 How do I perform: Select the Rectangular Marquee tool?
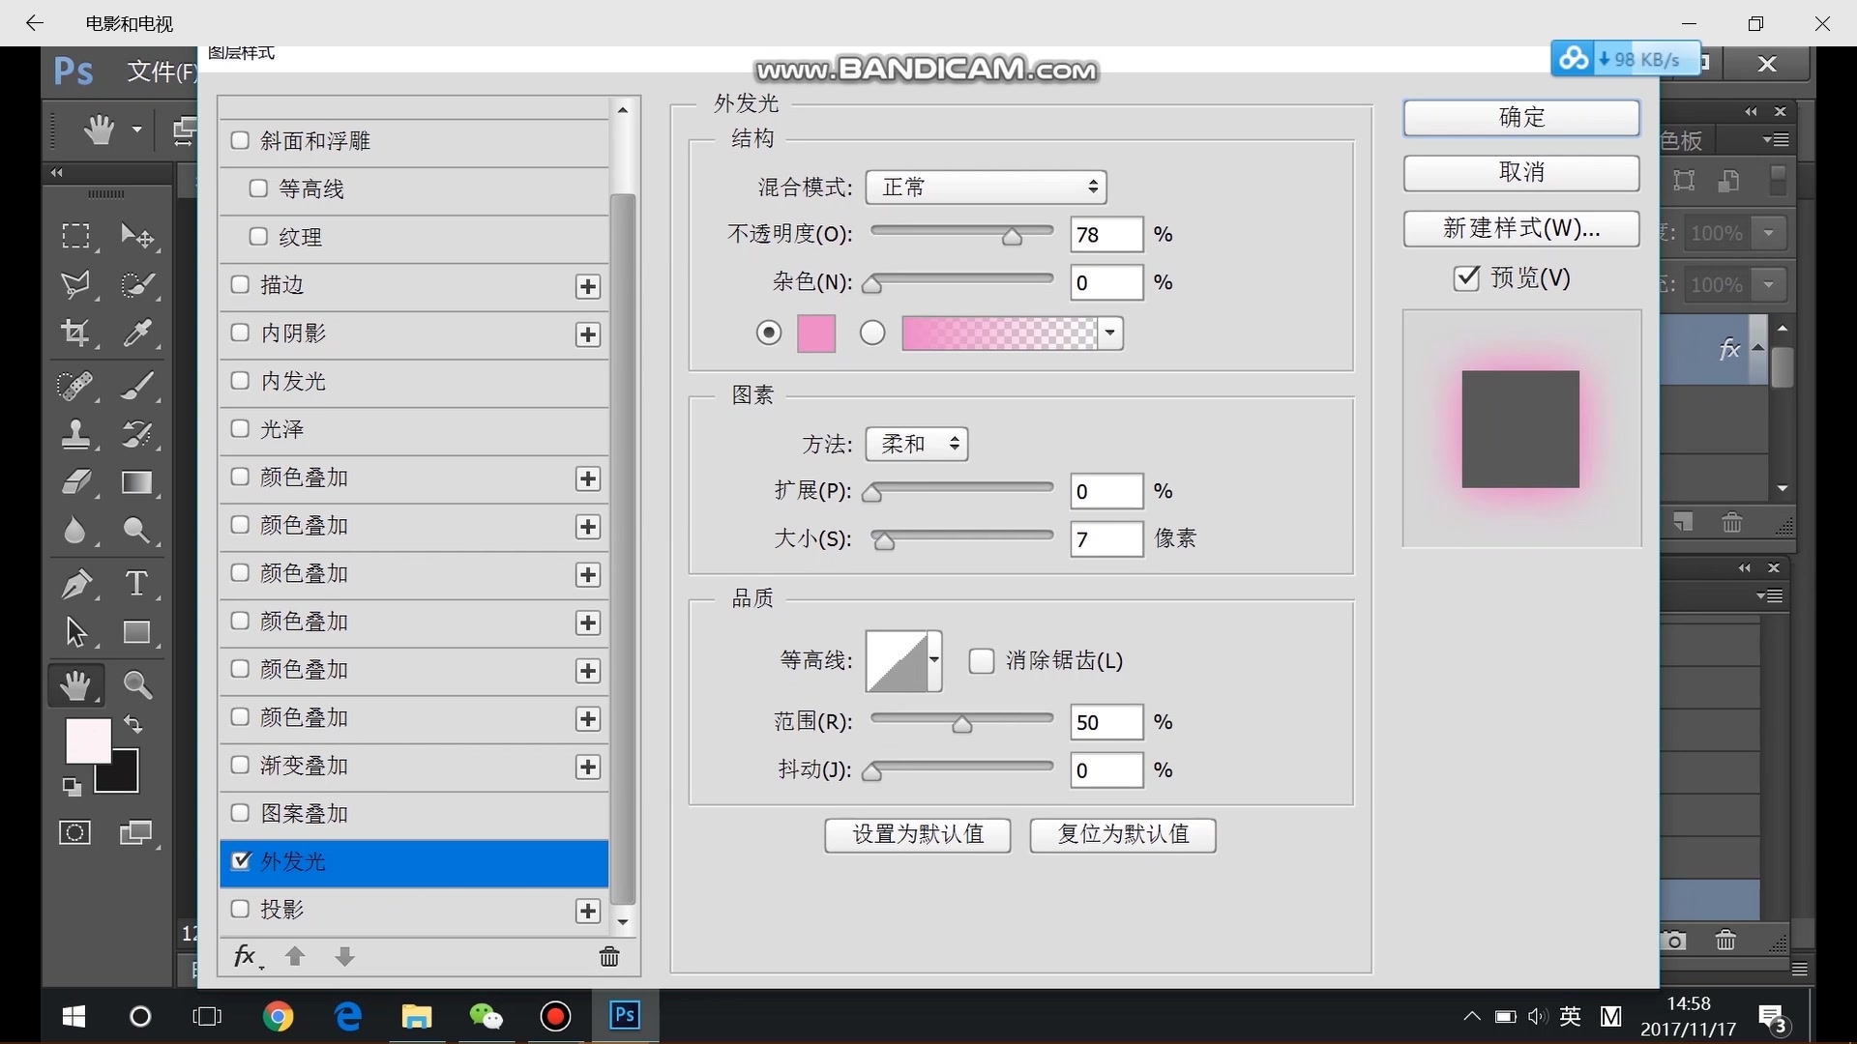pyautogui.click(x=75, y=236)
